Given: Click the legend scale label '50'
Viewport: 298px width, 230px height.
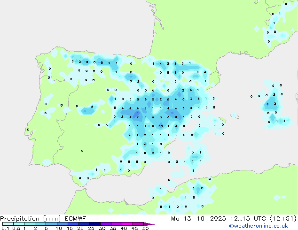Looking at the screenshot, I should click(146, 228).
